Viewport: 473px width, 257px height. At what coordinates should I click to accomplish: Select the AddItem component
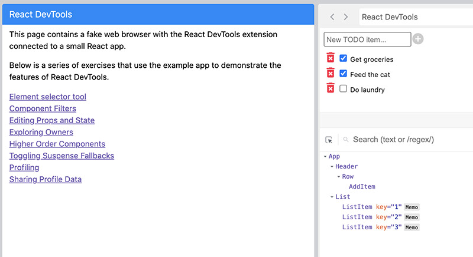coord(362,187)
